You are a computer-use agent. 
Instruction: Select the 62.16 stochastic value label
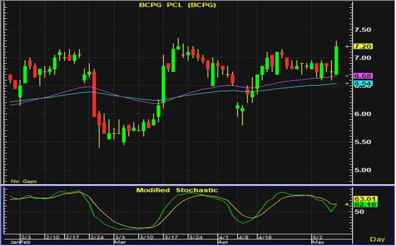[x=366, y=204]
